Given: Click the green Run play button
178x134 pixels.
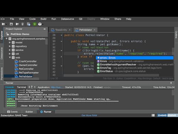Looking at the screenshot, I should [x=34, y=24].
